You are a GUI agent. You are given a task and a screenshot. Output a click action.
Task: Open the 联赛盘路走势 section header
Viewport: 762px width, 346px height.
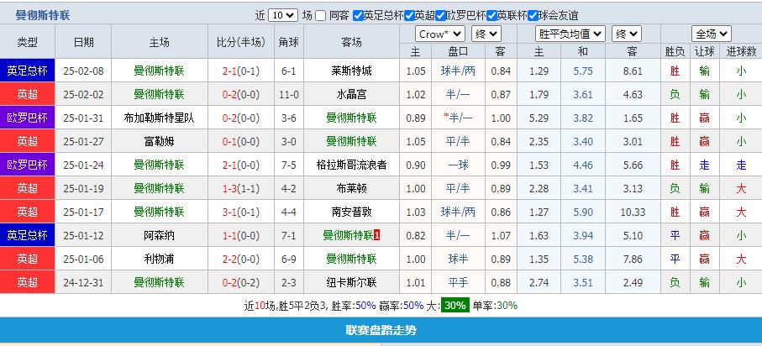coord(381,330)
